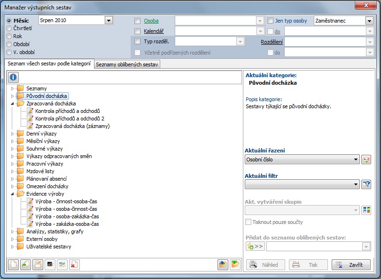Select the Období radio button
The height and width of the screenshot is (279, 381).
[9, 44]
